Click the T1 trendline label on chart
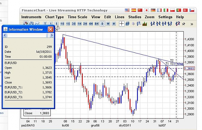Image resolution: width=202 pixels, height=130 pixels. click(x=167, y=63)
